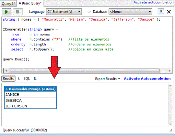Click the bold Activate Autocompletion link
The image size is (175, 136).
tap(147, 79)
